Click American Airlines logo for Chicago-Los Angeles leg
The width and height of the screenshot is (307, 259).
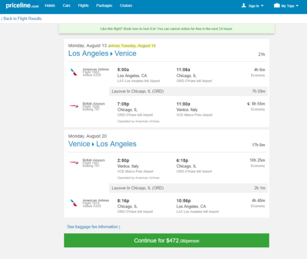point(74,203)
